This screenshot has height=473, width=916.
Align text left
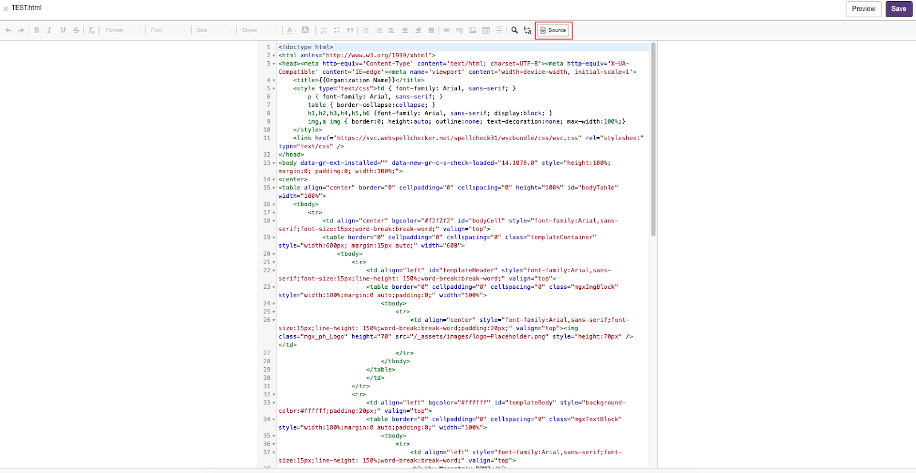[392, 30]
